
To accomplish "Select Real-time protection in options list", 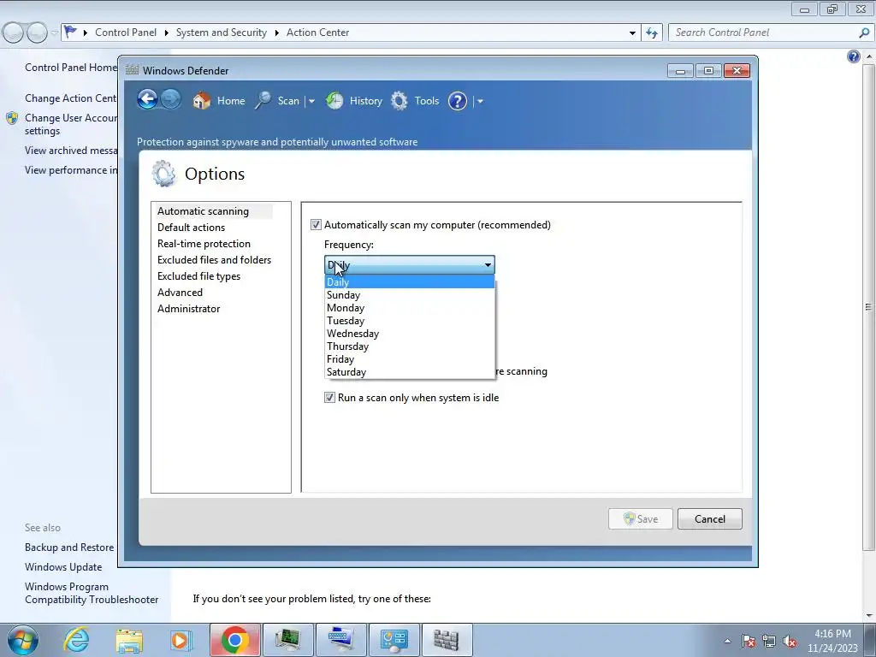I will click(x=204, y=244).
